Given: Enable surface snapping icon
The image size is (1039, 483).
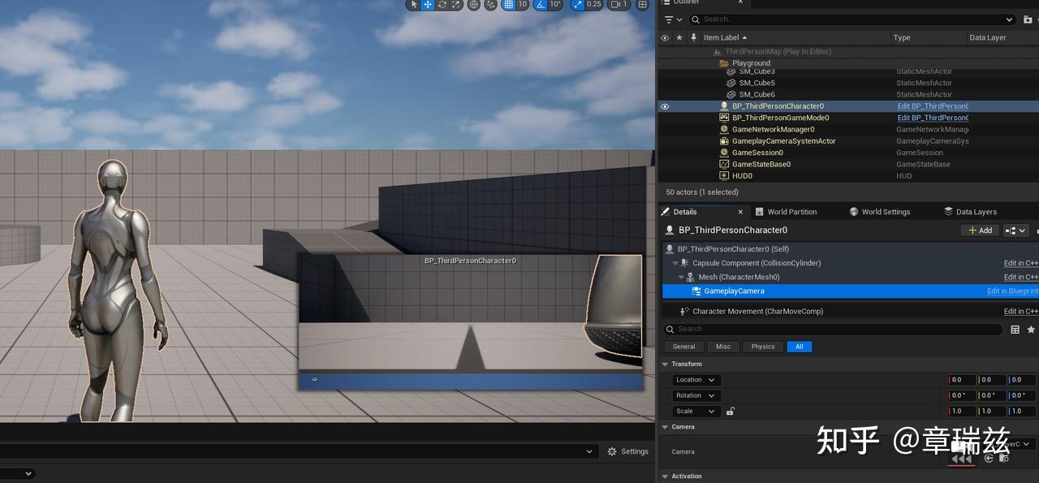Looking at the screenshot, I should coord(489,6).
